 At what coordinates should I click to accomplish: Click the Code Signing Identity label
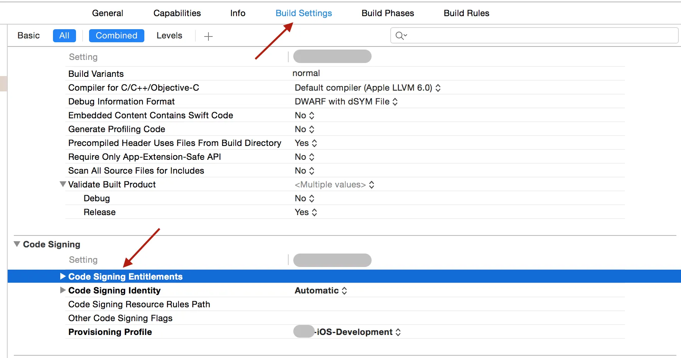[114, 290]
